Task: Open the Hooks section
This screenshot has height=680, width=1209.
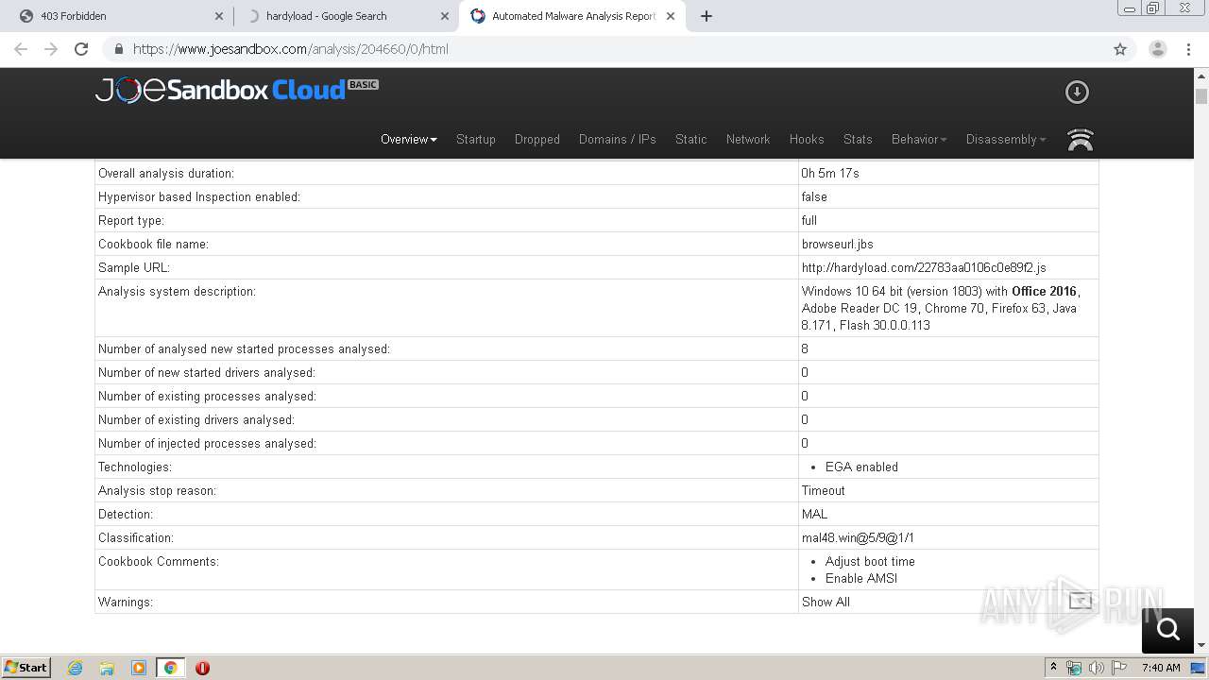Action: 807,139
